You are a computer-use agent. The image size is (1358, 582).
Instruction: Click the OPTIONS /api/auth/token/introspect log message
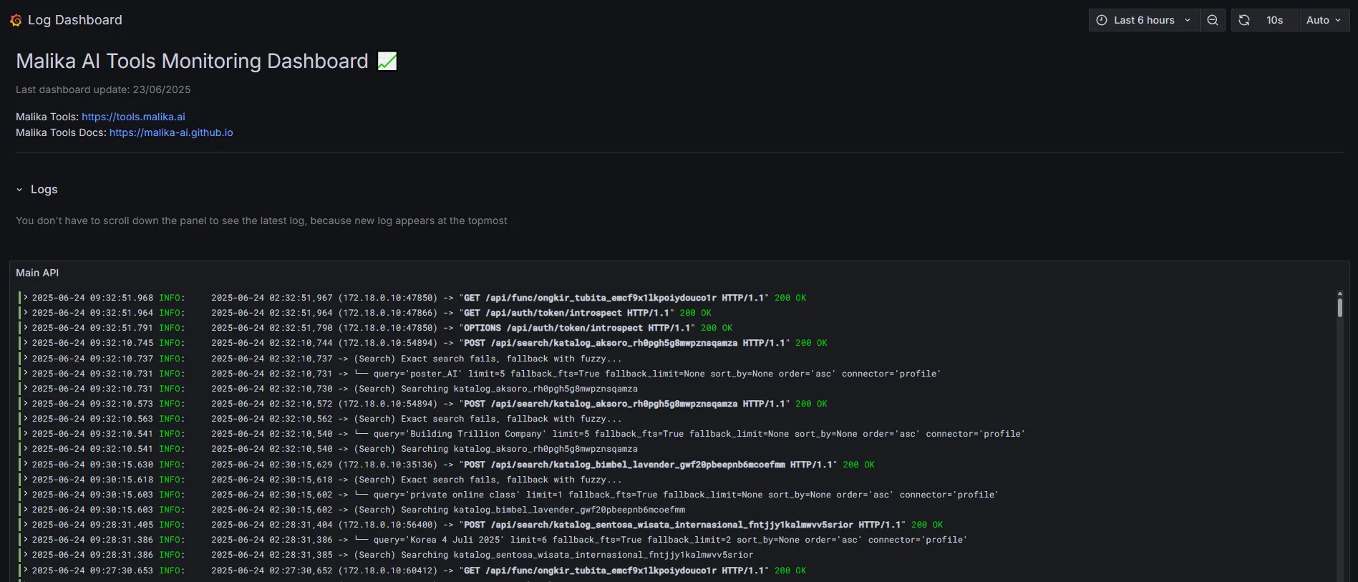pos(472,328)
